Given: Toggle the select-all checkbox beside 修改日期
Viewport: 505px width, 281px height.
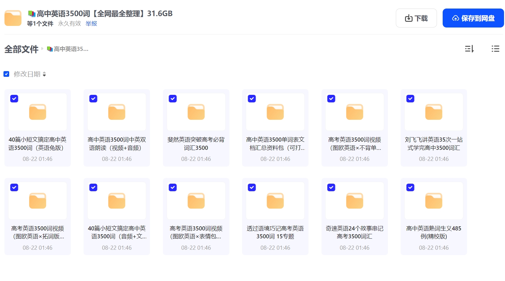Looking at the screenshot, I should tap(6, 74).
